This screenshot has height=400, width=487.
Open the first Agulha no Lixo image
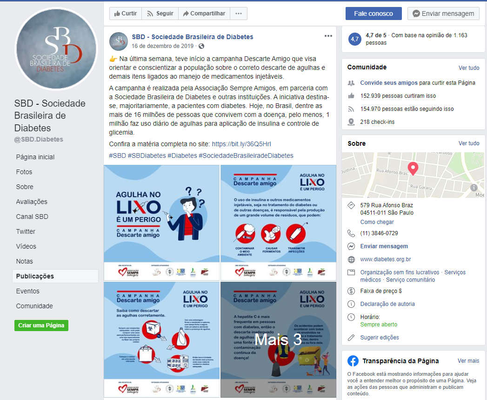coord(161,223)
